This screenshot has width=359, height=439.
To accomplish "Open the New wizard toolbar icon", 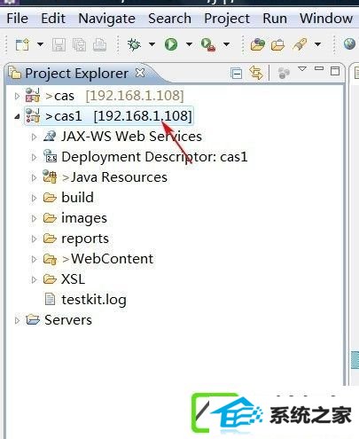I will tap(22, 44).
